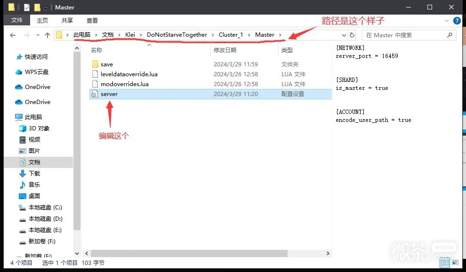Open the 文件 menu
Screen dimensions: 466x272
tap(17, 20)
